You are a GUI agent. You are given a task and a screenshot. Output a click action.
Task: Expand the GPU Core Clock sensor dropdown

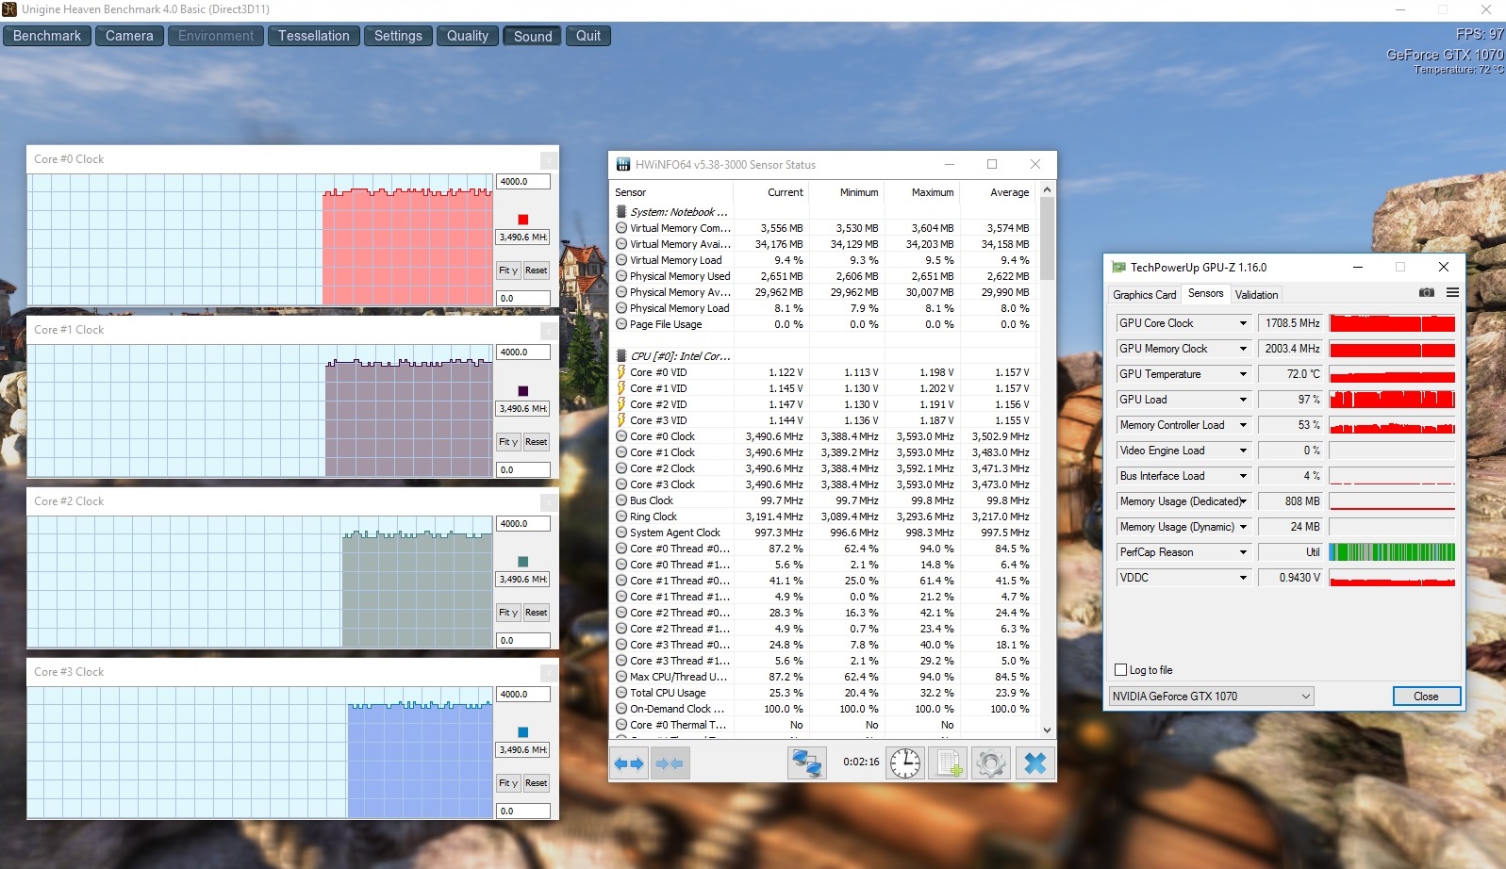tap(1243, 323)
